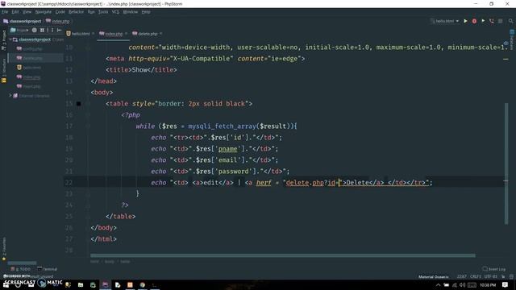Toggle the Project tool window side tab
Screen dimensions: 516x290
point(3,39)
